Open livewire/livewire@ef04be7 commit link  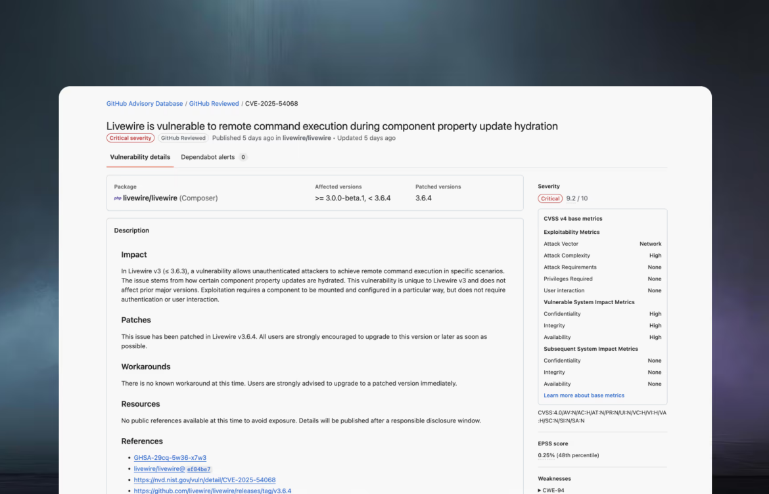(x=173, y=469)
